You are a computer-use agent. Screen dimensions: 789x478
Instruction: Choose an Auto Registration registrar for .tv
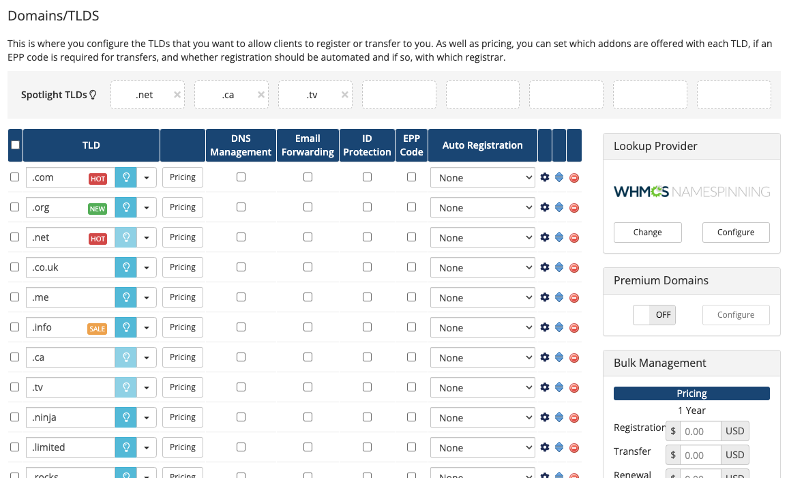click(482, 387)
